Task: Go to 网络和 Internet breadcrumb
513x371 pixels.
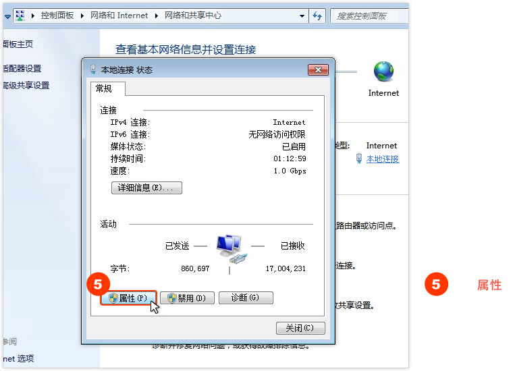Action: click(x=118, y=16)
